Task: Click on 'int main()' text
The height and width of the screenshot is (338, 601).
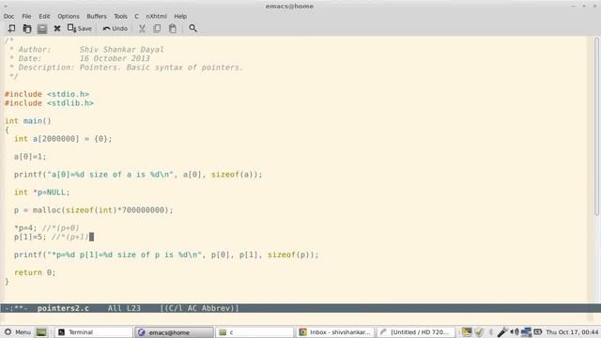Action: [x=28, y=121]
